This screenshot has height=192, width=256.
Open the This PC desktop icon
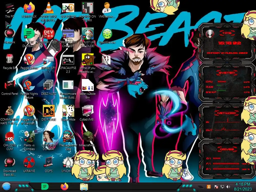[10, 10]
